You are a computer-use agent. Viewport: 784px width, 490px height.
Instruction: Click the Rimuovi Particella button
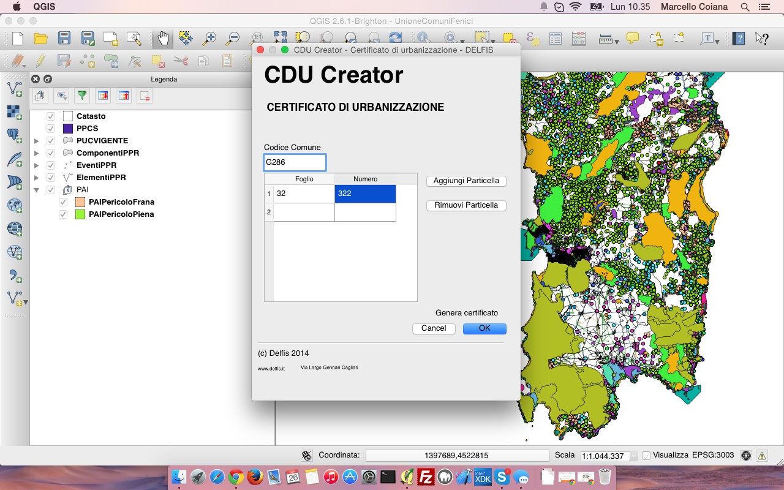pyautogui.click(x=466, y=205)
